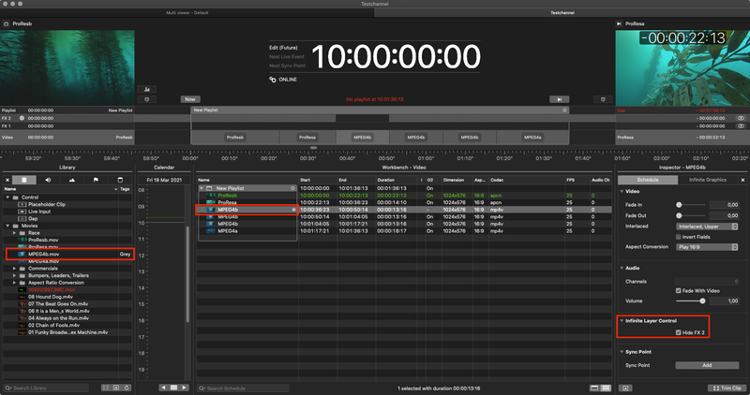The width and height of the screenshot is (750, 395).
Task: Click the ProResb preview header icon
Action: point(7,23)
